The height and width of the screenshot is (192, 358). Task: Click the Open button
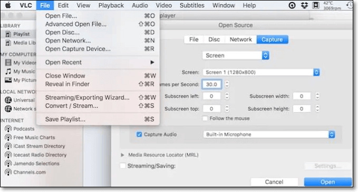pyautogui.click(x=327, y=182)
